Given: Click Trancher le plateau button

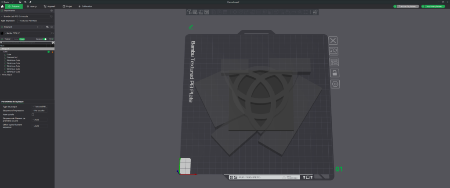Looking at the screenshot, I should pos(408,6).
